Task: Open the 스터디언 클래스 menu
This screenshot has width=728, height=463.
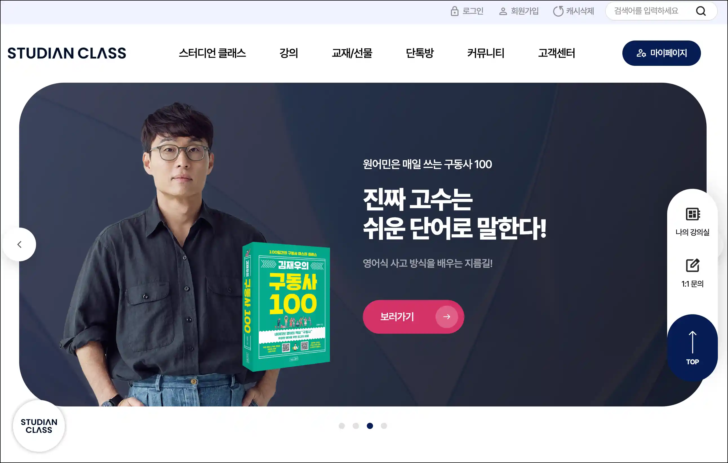Action: [x=212, y=53]
